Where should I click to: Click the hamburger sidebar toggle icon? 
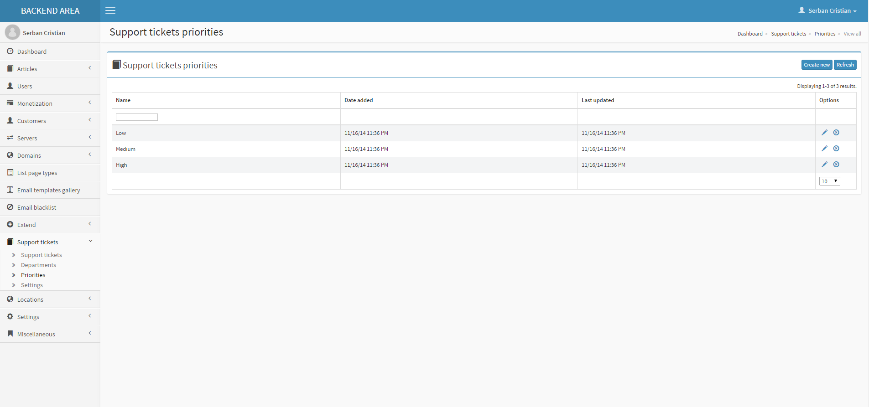(110, 10)
